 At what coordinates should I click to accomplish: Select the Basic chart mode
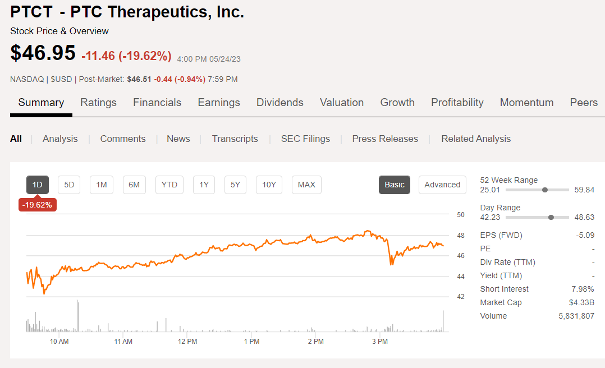pos(395,185)
